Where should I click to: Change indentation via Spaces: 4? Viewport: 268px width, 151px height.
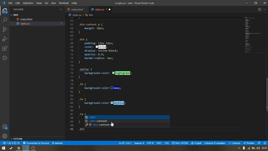coord(139,143)
